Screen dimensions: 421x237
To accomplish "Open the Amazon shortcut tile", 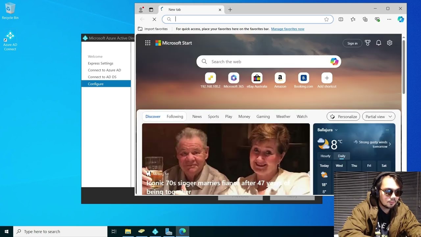I will tap(280, 81).
